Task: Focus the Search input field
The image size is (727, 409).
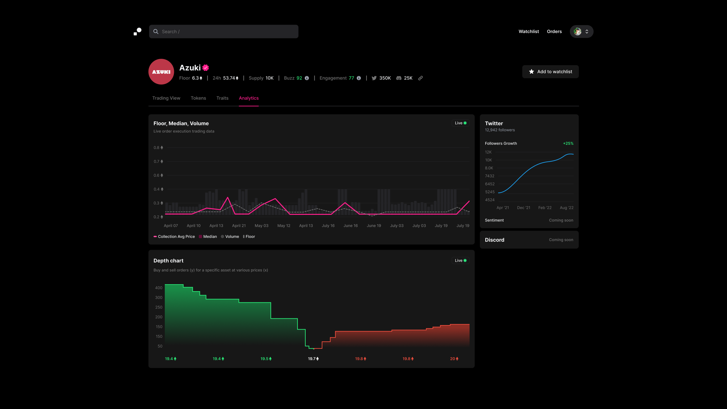Action: coord(224,32)
